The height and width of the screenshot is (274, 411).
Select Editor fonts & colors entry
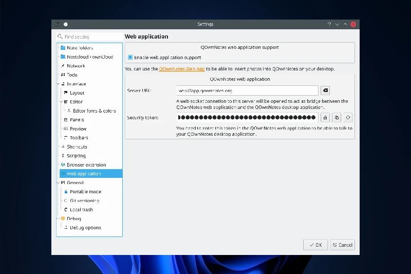[94, 111]
